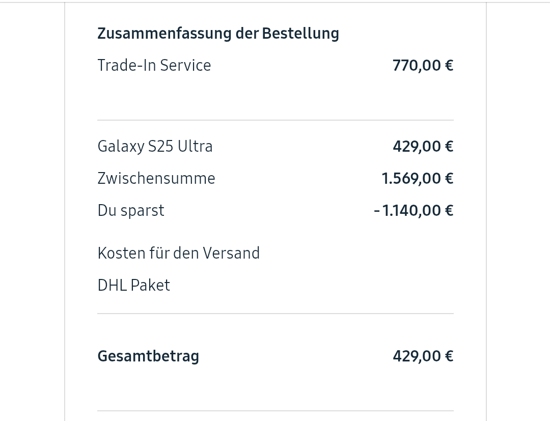Image resolution: width=550 pixels, height=421 pixels.
Task: Click Kosten für den Versand text
Action: [x=178, y=254]
